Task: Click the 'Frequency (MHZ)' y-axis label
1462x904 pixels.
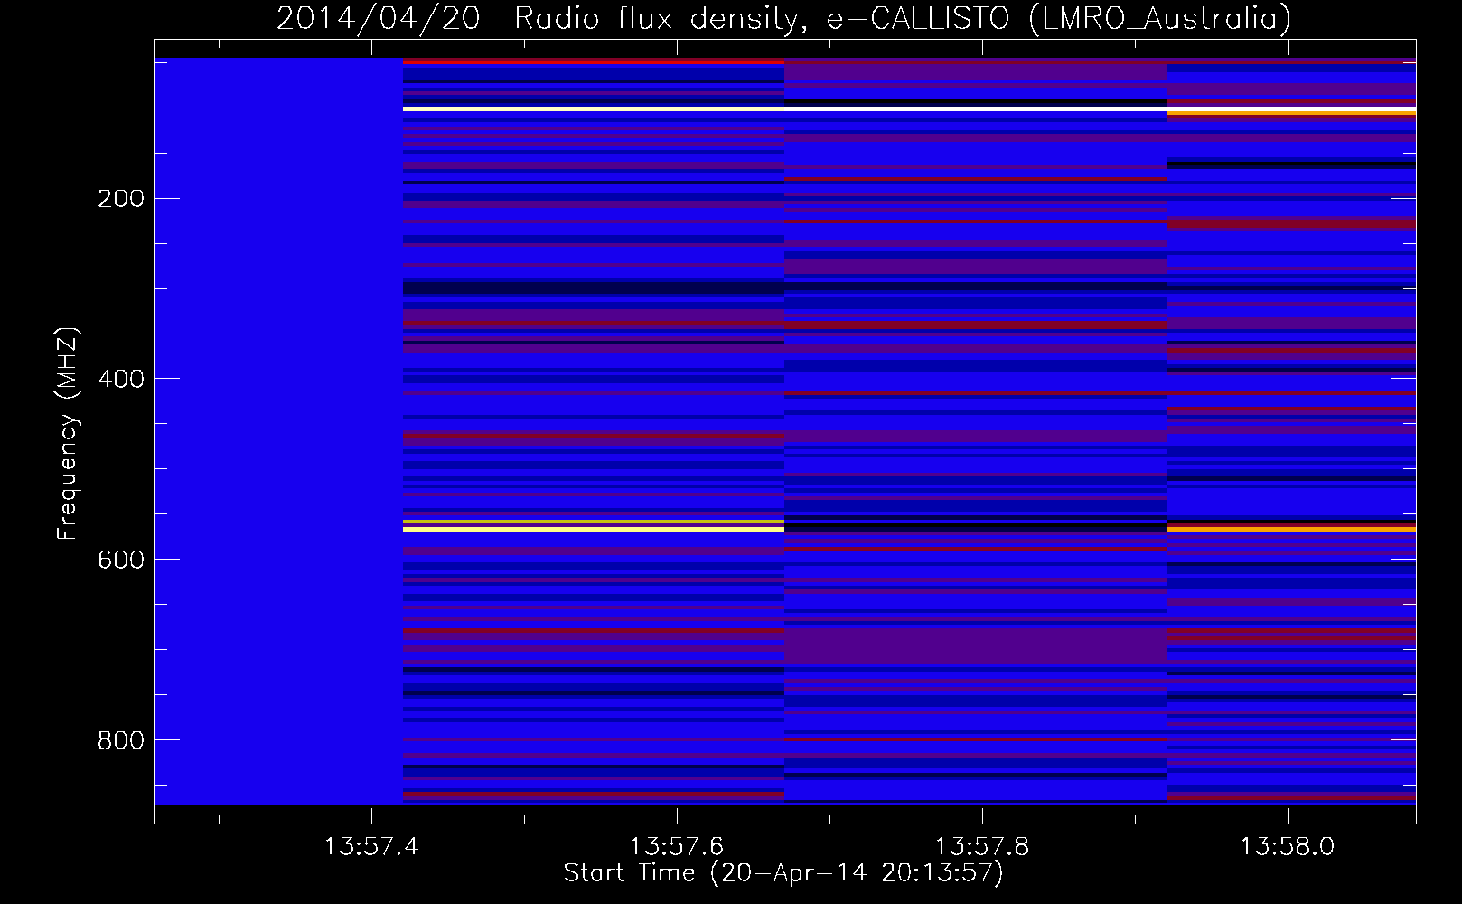Action: (x=68, y=434)
